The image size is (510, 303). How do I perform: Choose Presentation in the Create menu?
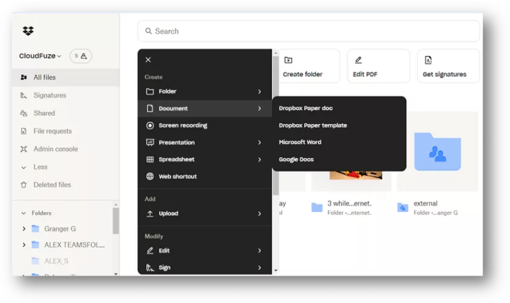click(205, 143)
